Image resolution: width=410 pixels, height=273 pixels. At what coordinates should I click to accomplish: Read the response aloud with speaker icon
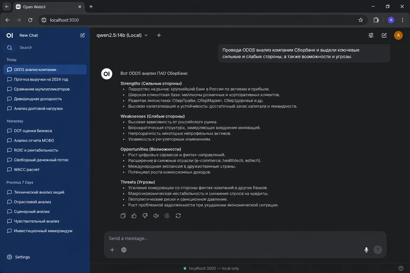tap(156, 216)
